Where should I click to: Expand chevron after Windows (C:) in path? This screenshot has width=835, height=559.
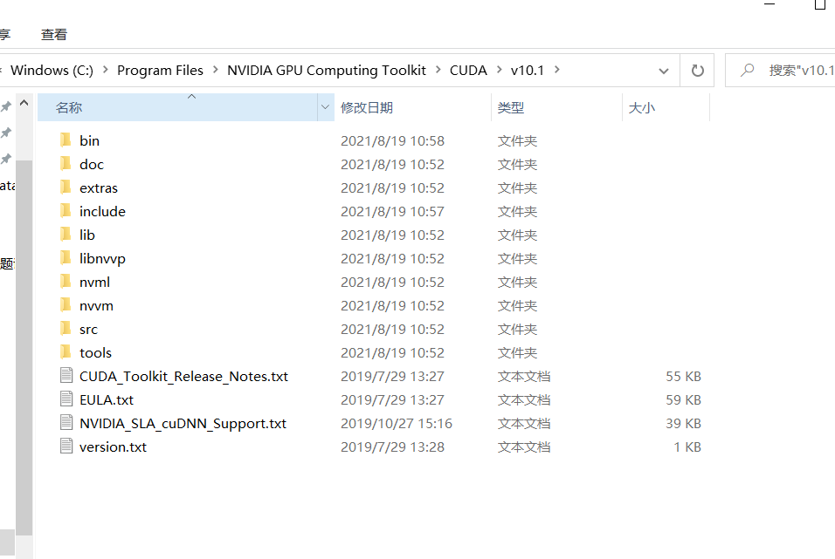pos(106,70)
